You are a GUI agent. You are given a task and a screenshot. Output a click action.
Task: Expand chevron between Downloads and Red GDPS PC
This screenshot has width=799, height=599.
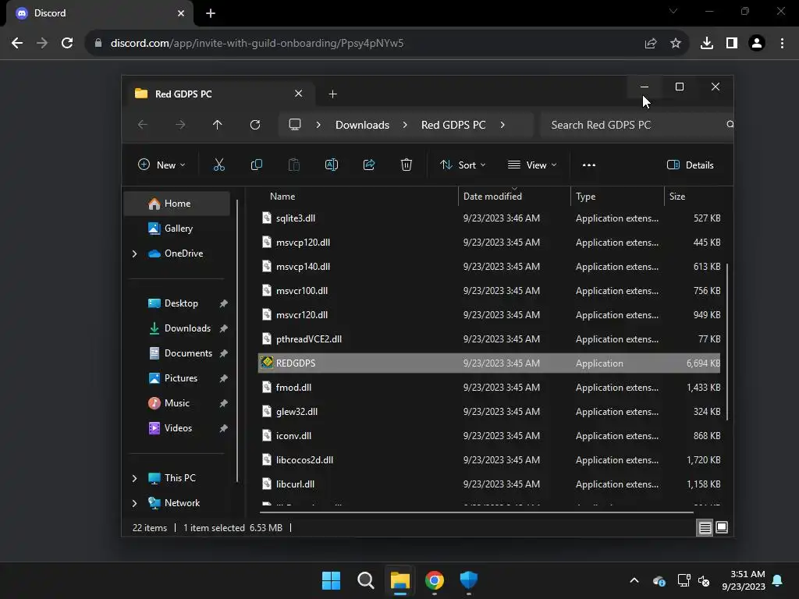[x=405, y=125]
